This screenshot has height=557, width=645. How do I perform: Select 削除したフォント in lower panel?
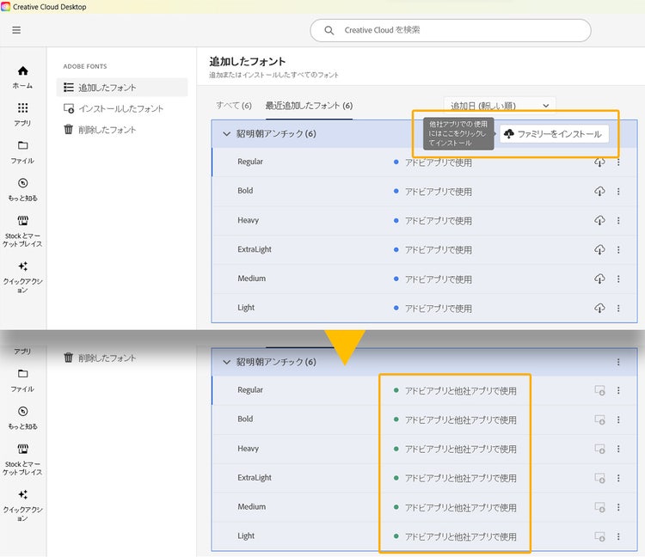pos(100,358)
